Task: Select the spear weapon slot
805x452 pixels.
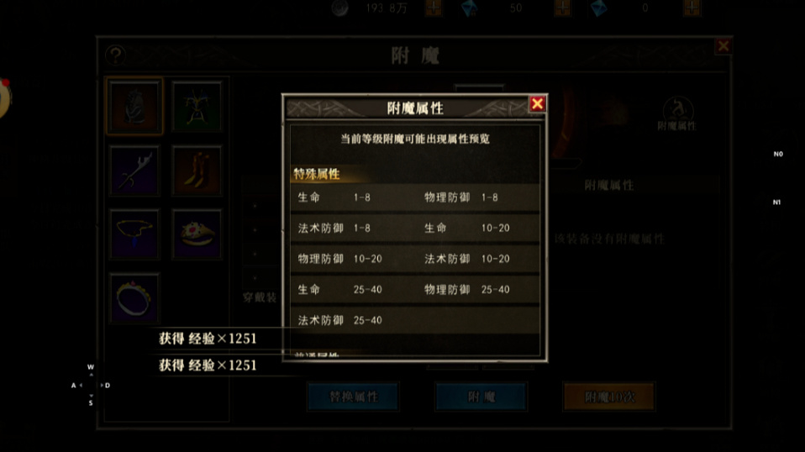Action: [134, 171]
